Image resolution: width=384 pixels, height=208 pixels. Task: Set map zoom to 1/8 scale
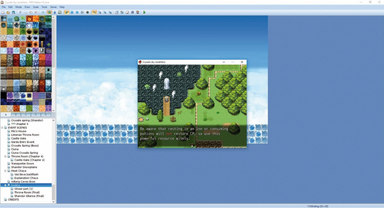tap(110, 12)
